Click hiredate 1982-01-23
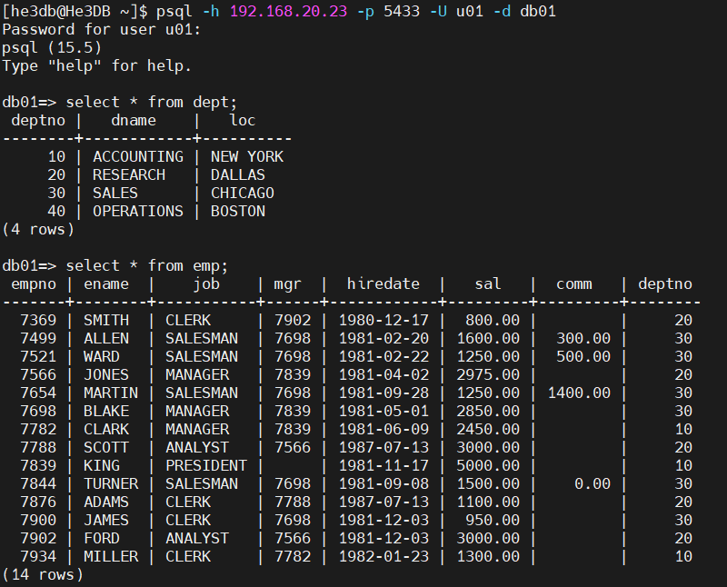Image resolution: width=727 pixels, height=587 pixels. (383, 556)
